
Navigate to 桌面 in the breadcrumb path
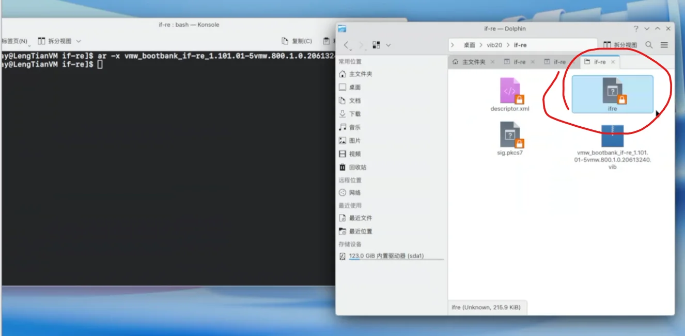469,45
